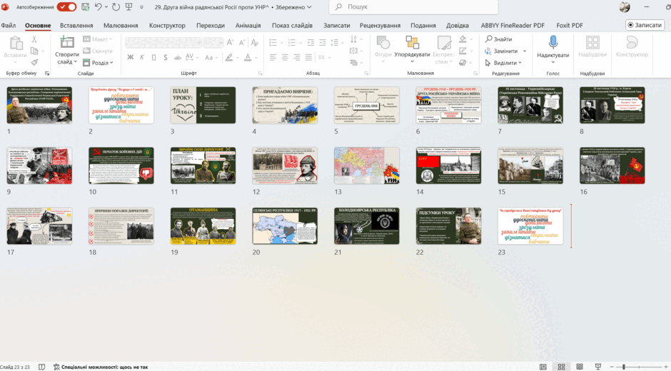Start slideshow from status bar icon
Viewport: 671px width, 371px height.
(598, 367)
